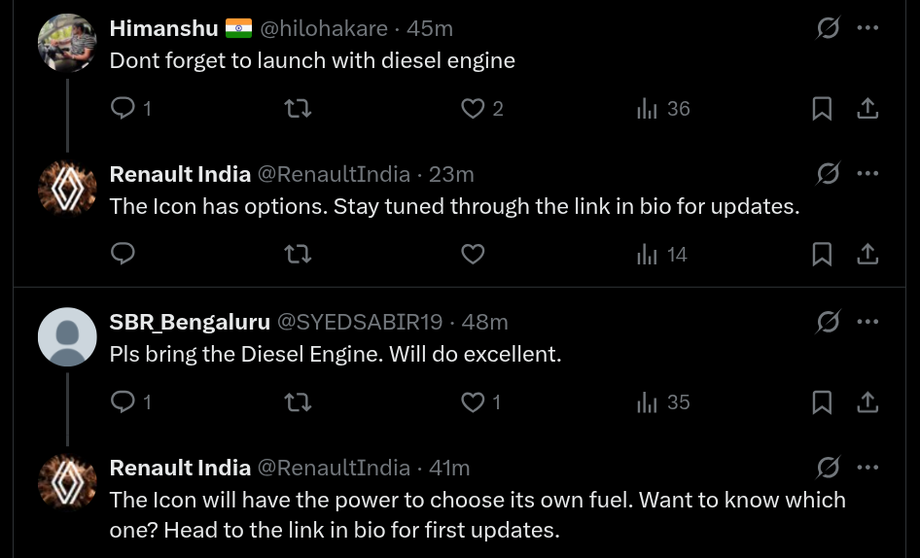Open Himanshu's profile name link
The width and height of the screenshot is (920, 558).
(163, 28)
